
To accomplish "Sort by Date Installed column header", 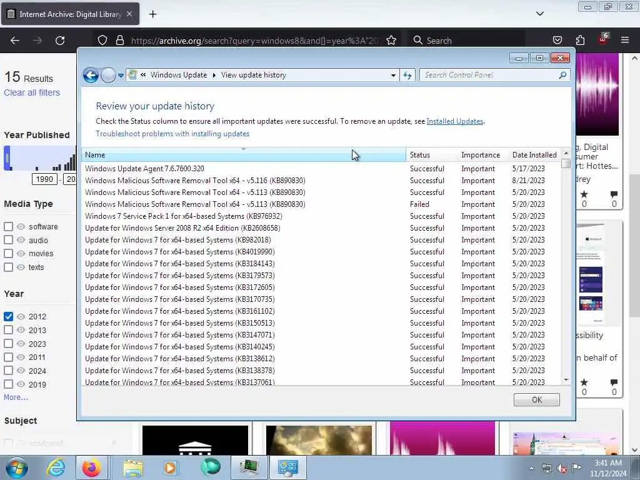I will click(x=535, y=155).
